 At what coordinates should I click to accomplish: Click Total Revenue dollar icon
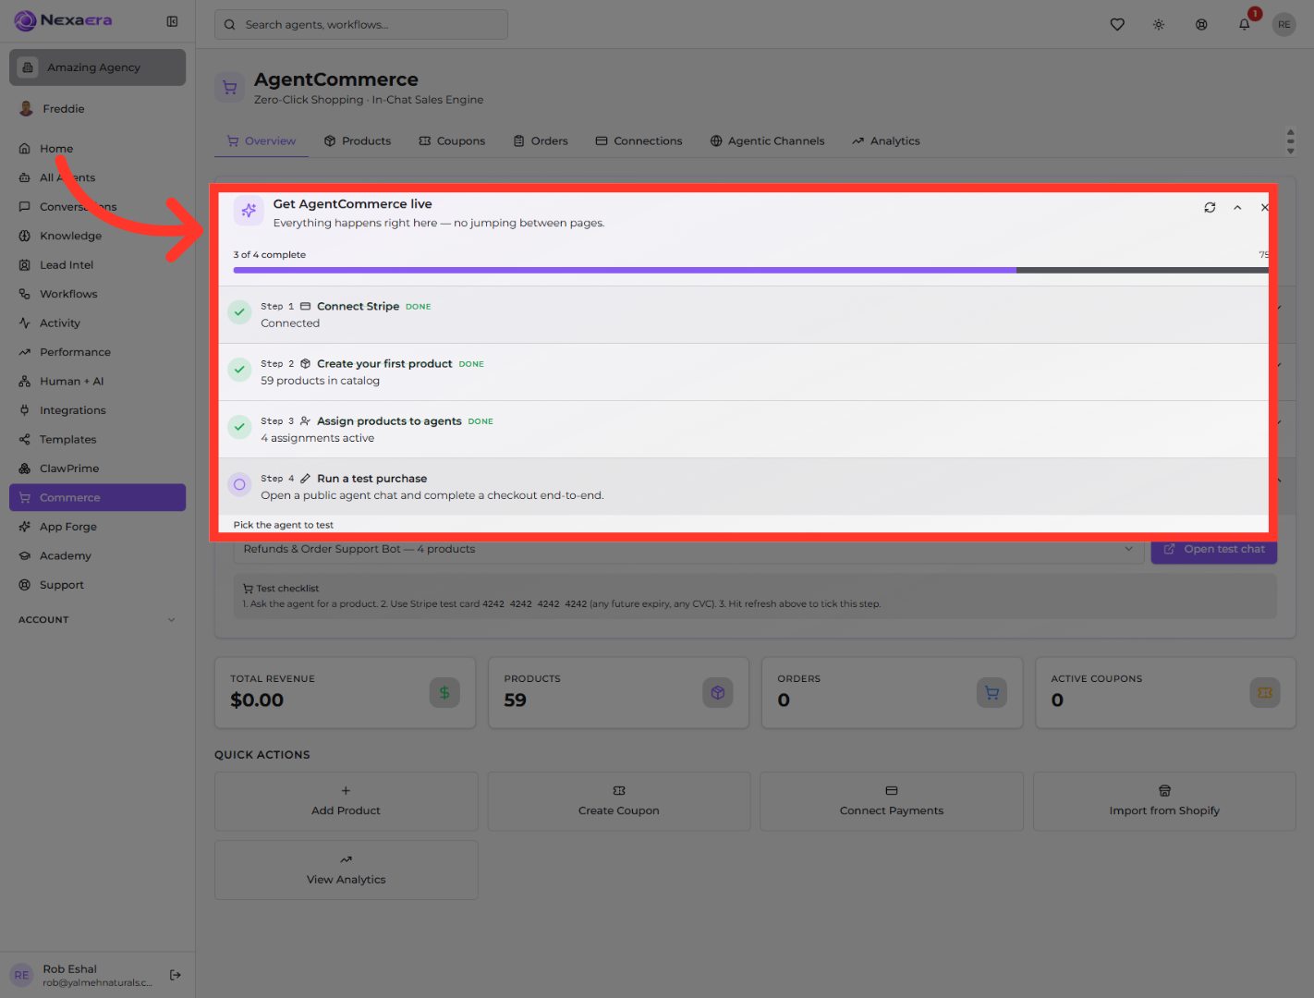444,693
